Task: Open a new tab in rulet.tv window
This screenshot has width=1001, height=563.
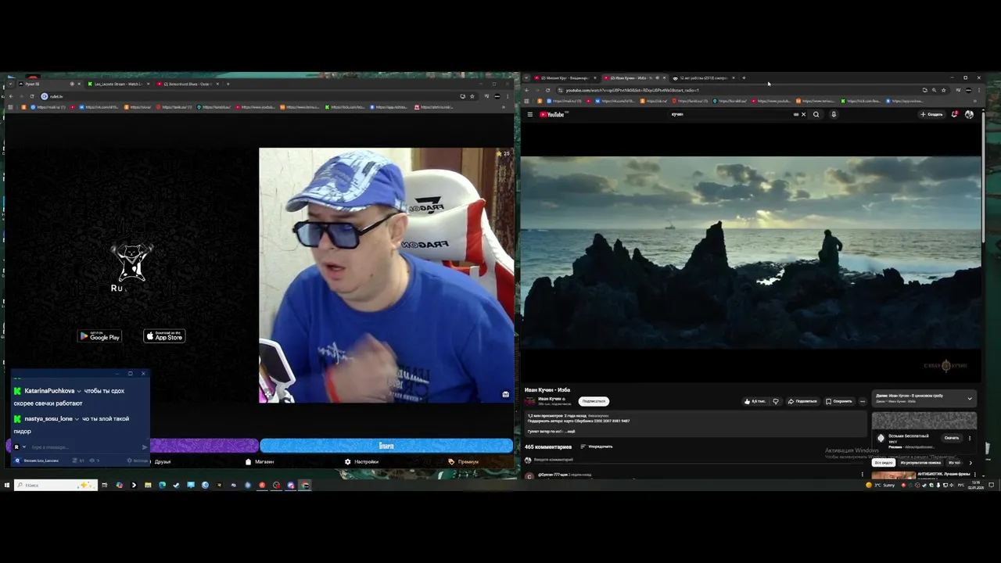Action: click(x=228, y=84)
